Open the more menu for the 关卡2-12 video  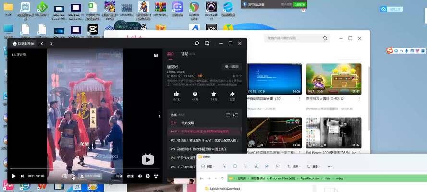359,99
